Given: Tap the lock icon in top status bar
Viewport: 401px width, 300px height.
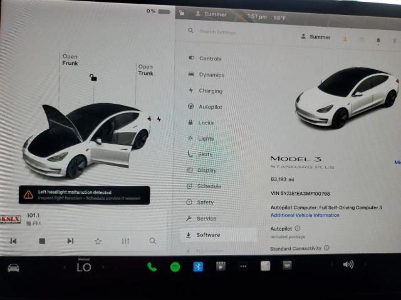Looking at the screenshot, I should [x=182, y=12].
